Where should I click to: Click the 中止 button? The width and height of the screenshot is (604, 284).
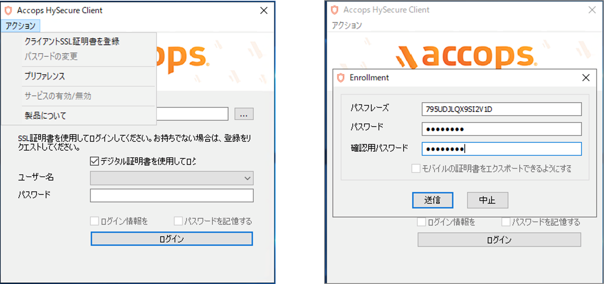click(487, 200)
